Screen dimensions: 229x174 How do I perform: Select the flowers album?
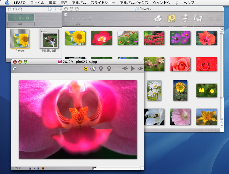20,39
